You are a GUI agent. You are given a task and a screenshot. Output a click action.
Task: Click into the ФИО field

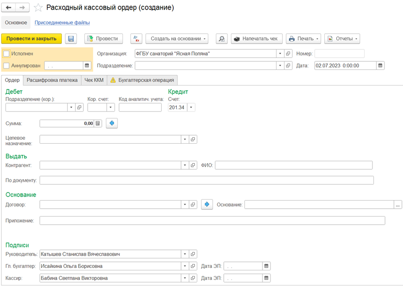pos(294,165)
